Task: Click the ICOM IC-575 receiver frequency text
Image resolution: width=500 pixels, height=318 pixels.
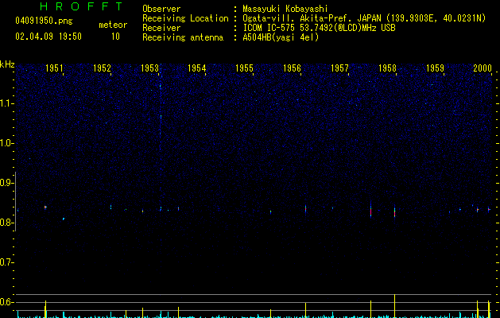Action: pos(319,28)
